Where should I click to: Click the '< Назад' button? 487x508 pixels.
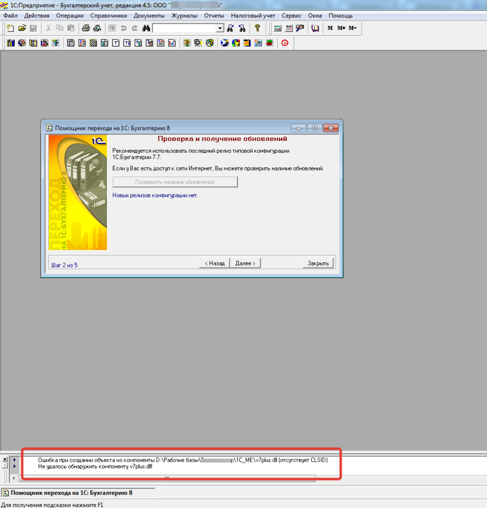pos(215,263)
